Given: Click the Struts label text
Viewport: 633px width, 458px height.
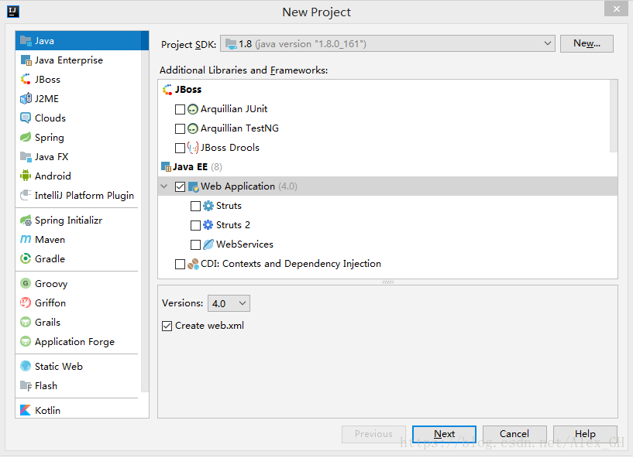Looking at the screenshot, I should 229,206.
